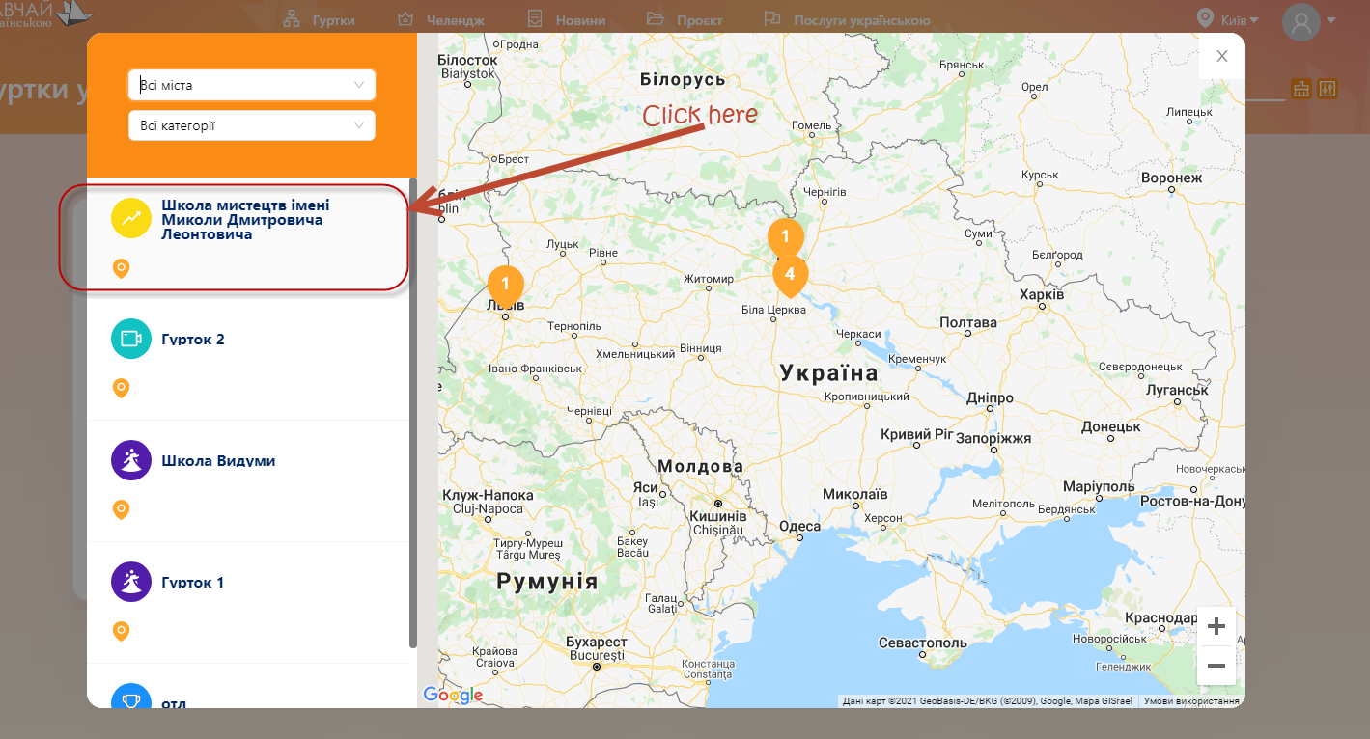This screenshot has height=739, width=1370.
Task: Click the purple icon of Школа Видуми
Action: coord(131,460)
